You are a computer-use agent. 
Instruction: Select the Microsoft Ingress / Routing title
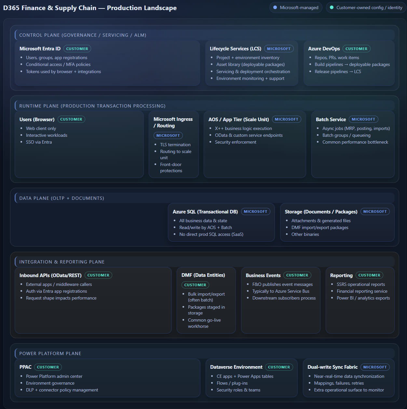(x=173, y=122)
